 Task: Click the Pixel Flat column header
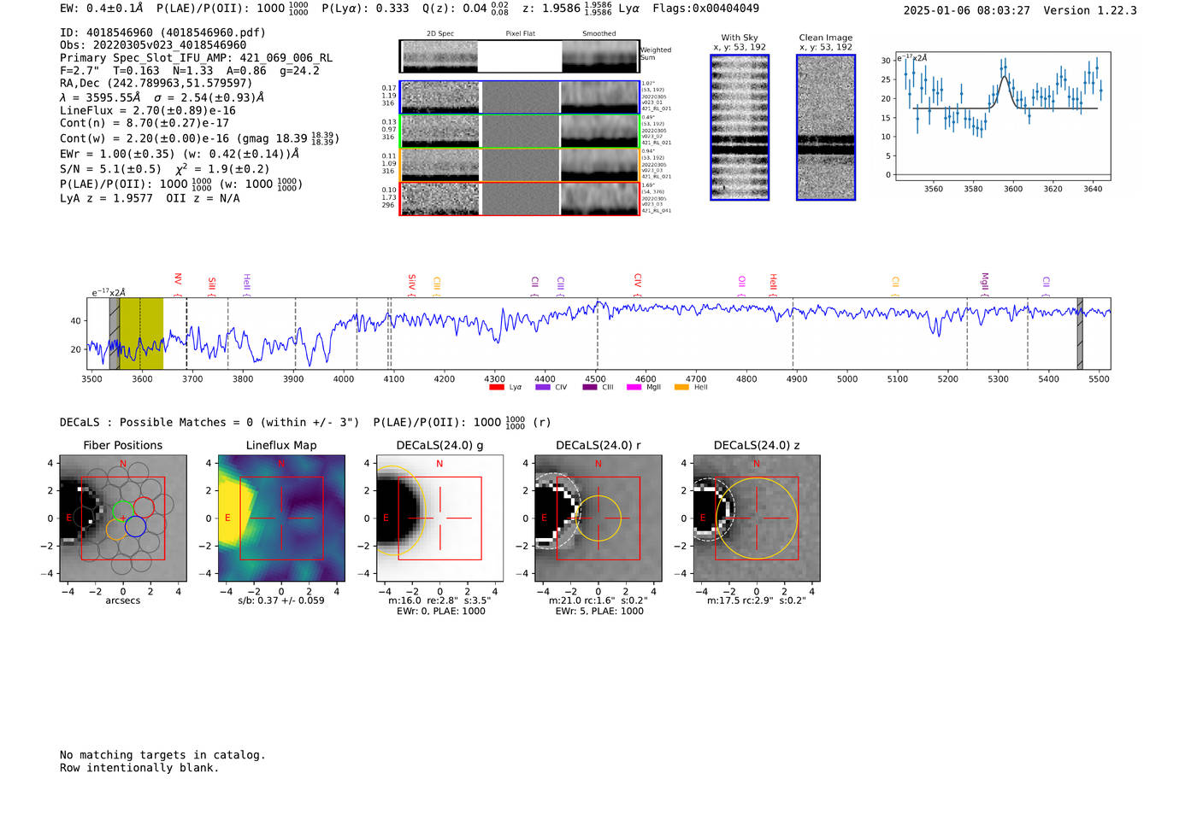520,34
